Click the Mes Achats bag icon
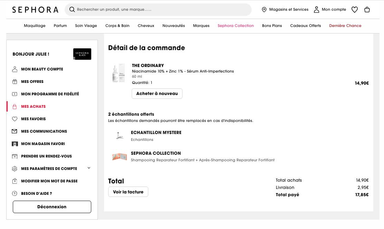This screenshot has width=384, height=229. (x=15, y=106)
